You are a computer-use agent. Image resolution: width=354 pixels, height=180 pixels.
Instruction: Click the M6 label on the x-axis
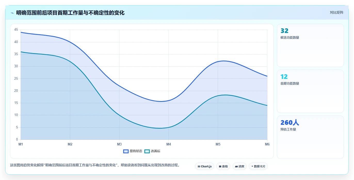click(x=267, y=144)
